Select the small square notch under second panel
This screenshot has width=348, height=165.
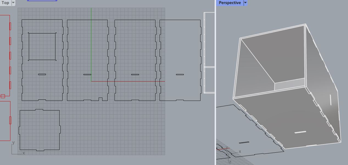pyautogui.click(x=101, y=99)
